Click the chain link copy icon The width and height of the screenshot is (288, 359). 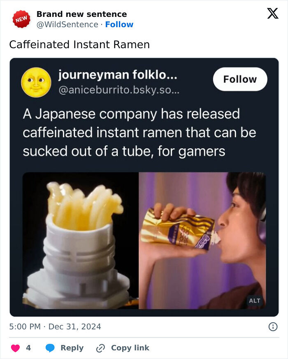[100, 348]
